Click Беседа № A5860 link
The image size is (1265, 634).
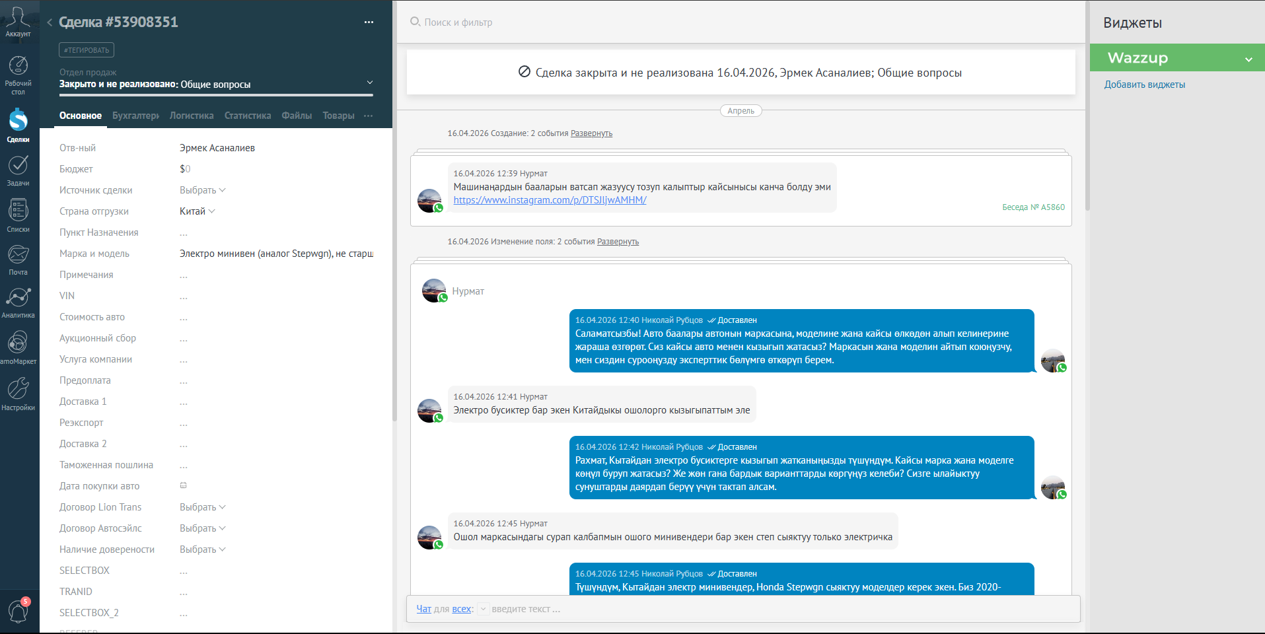(x=1033, y=207)
